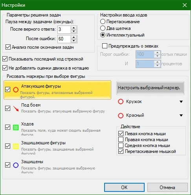Increase После верного ответа value with up arrow
This screenshot has width=191, height=195.
coord(73,28)
